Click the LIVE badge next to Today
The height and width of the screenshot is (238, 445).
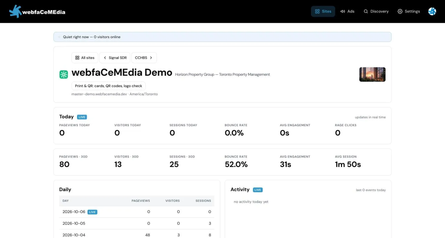82,117
